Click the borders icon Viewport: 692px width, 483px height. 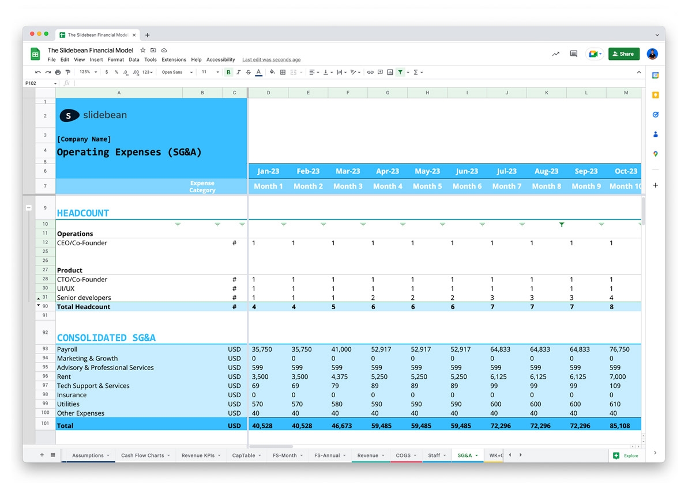(283, 73)
